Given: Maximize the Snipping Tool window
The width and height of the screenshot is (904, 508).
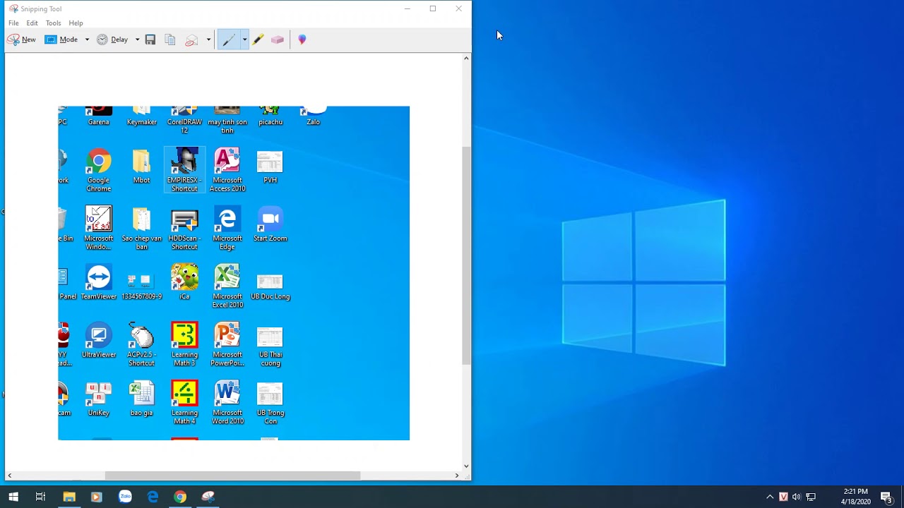Looking at the screenshot, I should [x=433, y=8].
